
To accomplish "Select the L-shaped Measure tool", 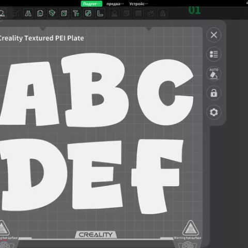I will click(100, 13).
